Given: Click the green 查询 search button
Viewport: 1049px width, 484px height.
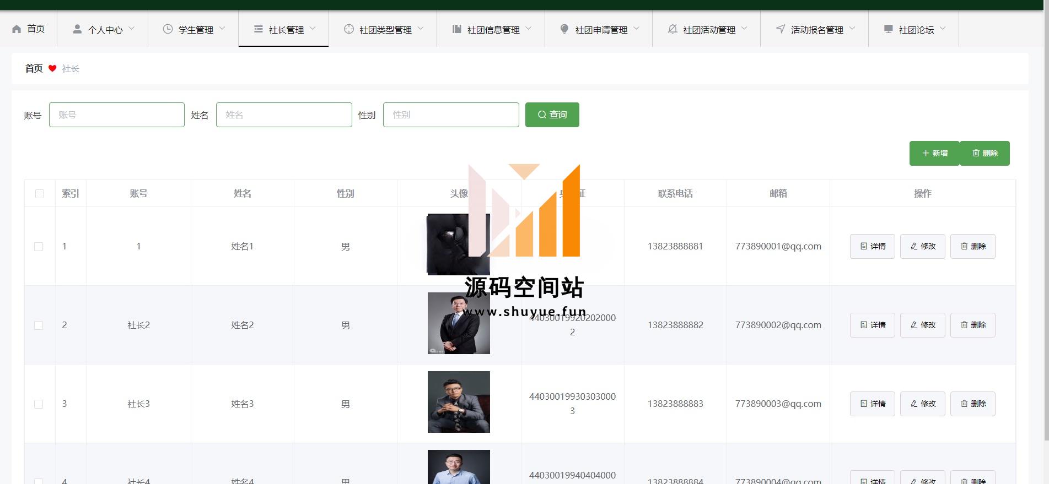Looking at the screenshot, I should (552, 115).
